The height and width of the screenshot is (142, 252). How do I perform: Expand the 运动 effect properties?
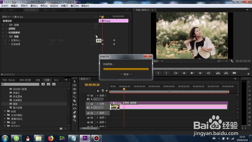[x=3, y=25]
